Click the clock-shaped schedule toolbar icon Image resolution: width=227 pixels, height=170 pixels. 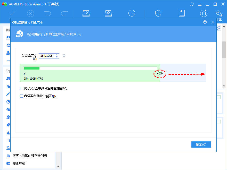pos(132,13)
